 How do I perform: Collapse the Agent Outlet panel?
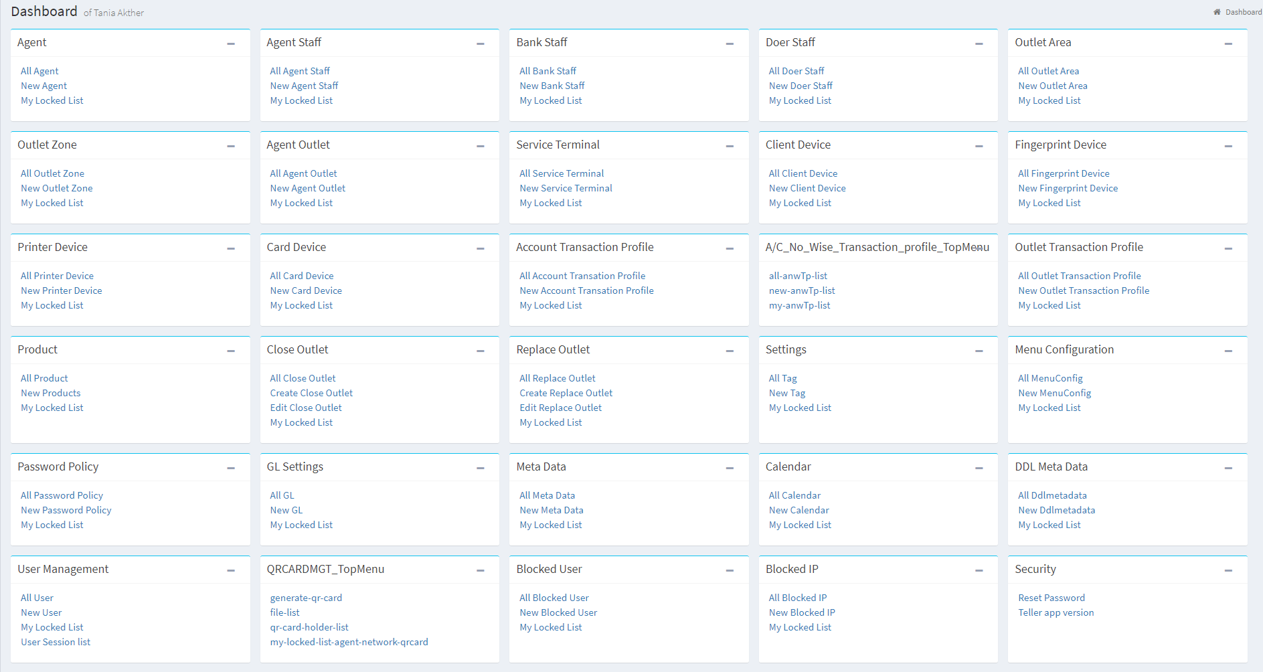click(x=481, y=146)
